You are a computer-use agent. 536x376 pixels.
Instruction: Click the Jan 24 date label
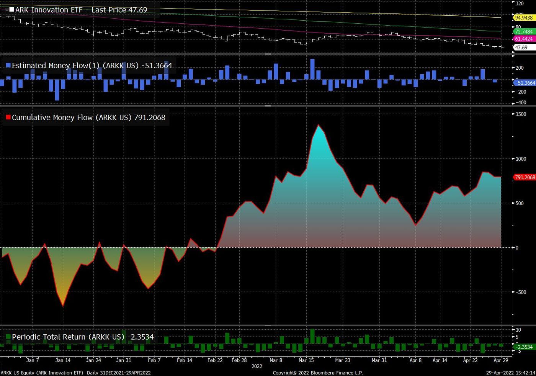tap(93, 360)
